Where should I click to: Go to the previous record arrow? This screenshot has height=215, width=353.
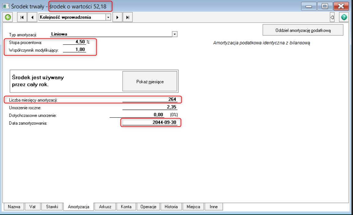click(32, 17)
